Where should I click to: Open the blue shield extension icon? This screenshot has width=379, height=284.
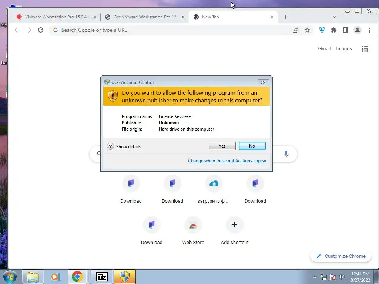coord(322,30)
